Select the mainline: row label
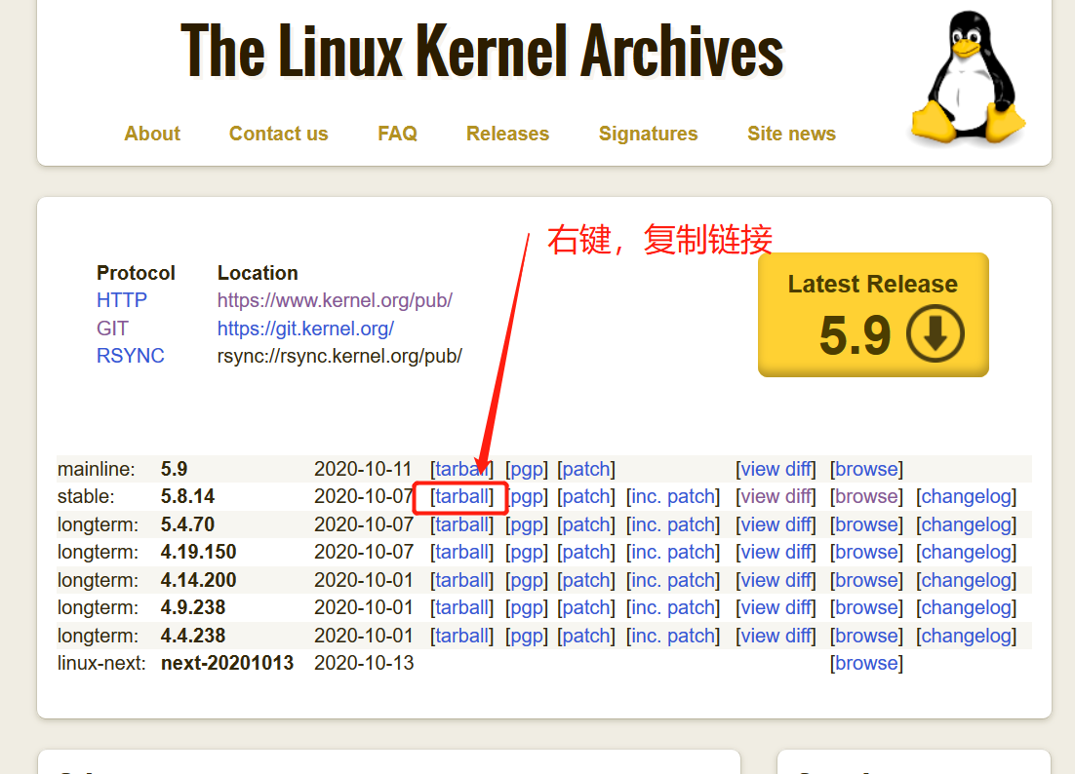 tap(97, 469)
